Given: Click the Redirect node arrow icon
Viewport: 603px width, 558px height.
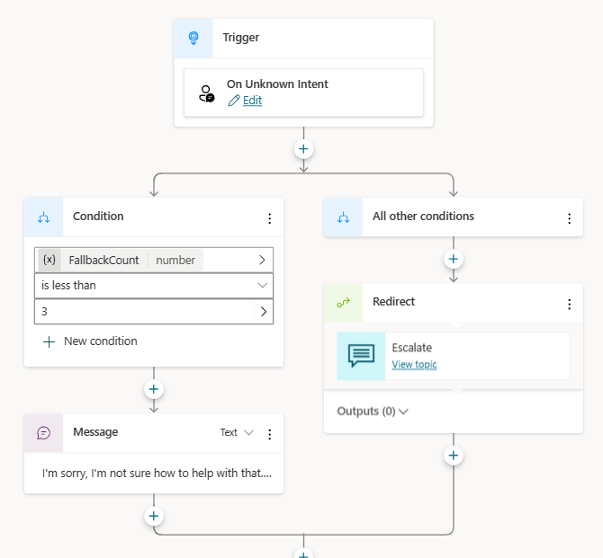Looking at the screenshot, I should point(343,303).
